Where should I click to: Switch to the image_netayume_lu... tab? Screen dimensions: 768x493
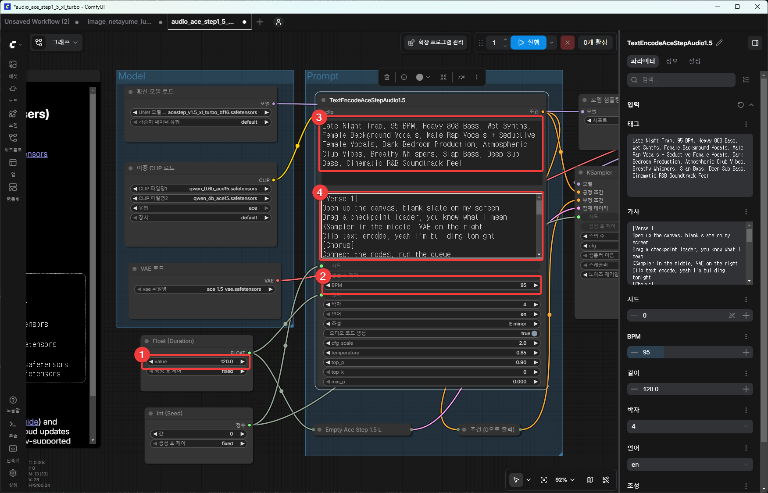pyautogui.click(x=125, y=21)
